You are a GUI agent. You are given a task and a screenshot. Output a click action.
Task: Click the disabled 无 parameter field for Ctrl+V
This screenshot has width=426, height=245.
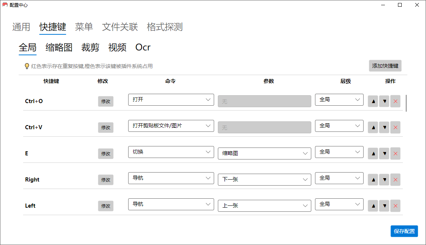(x=264, y=127)
